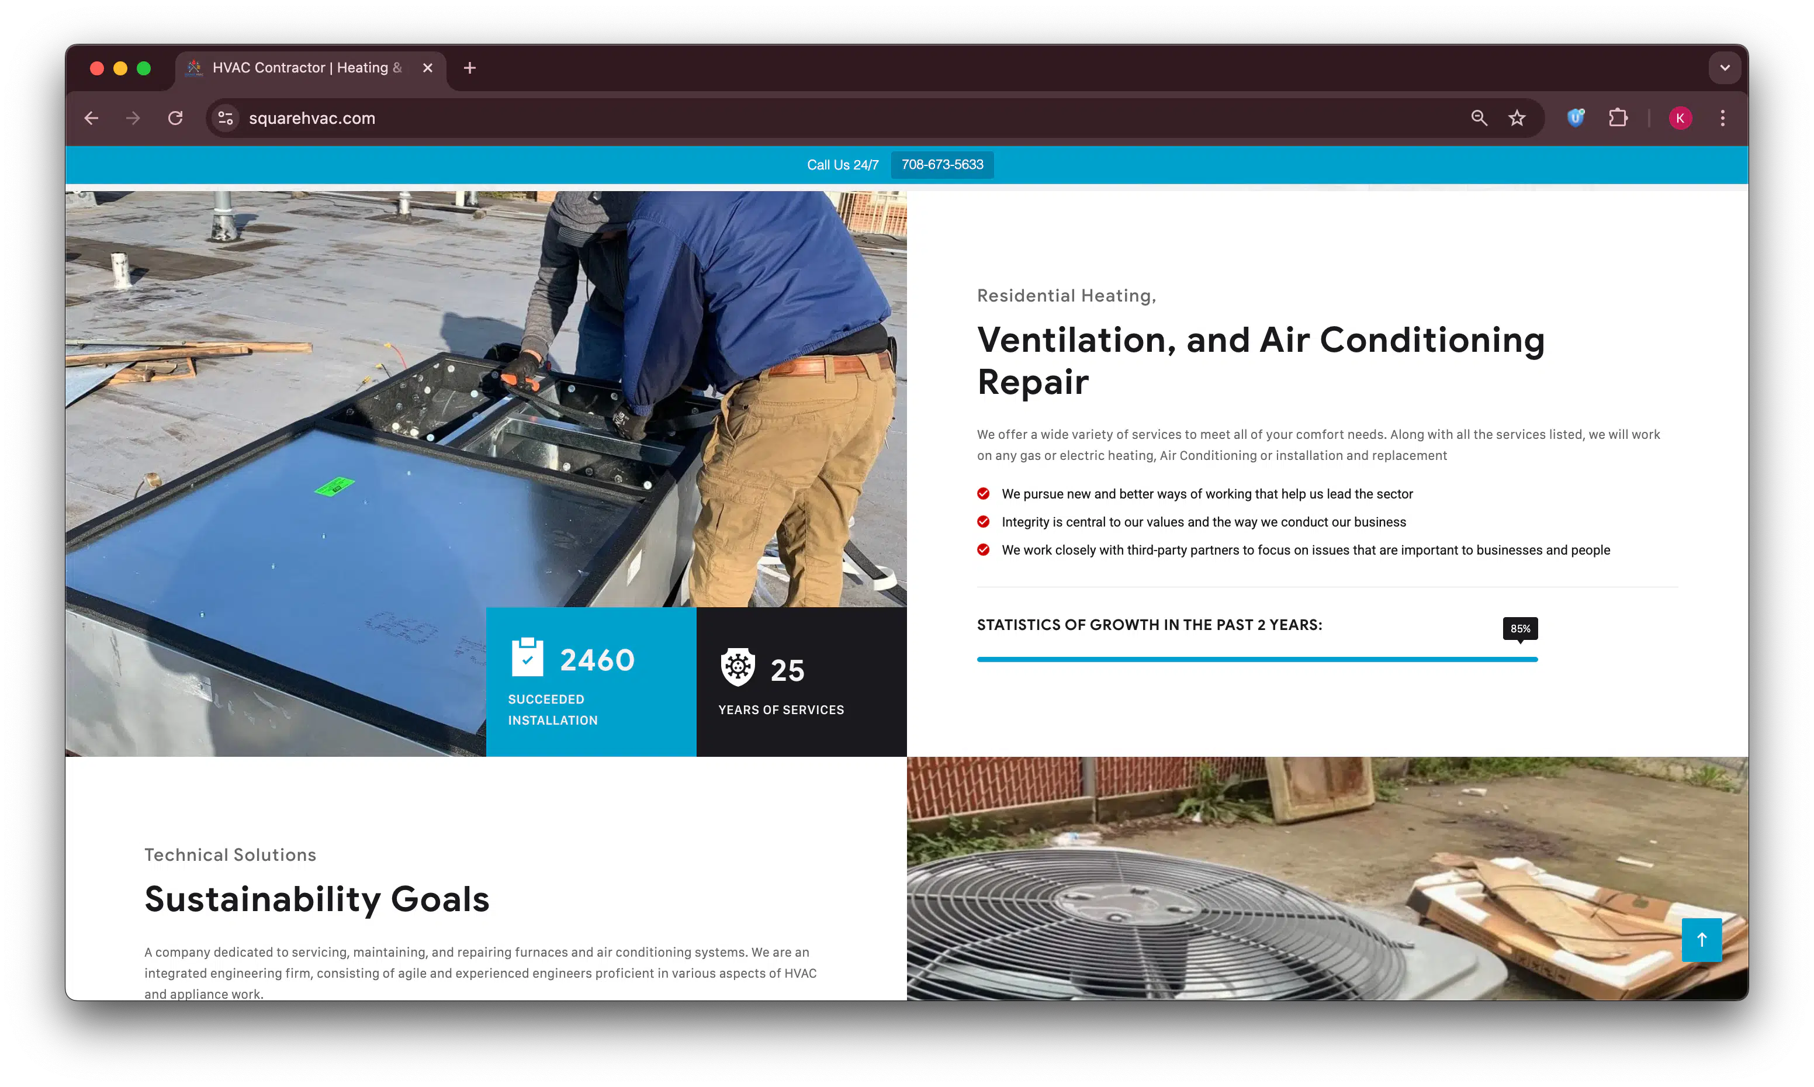The height and width of the screenshot is (1087, 1814).
Task: Bookmark this page with the star icon
Action: click(1516, 118)
